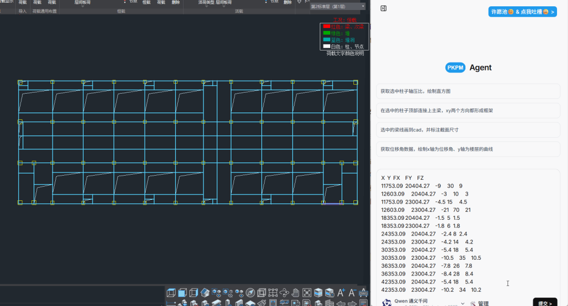Decrease text size with A- icon

352,293
